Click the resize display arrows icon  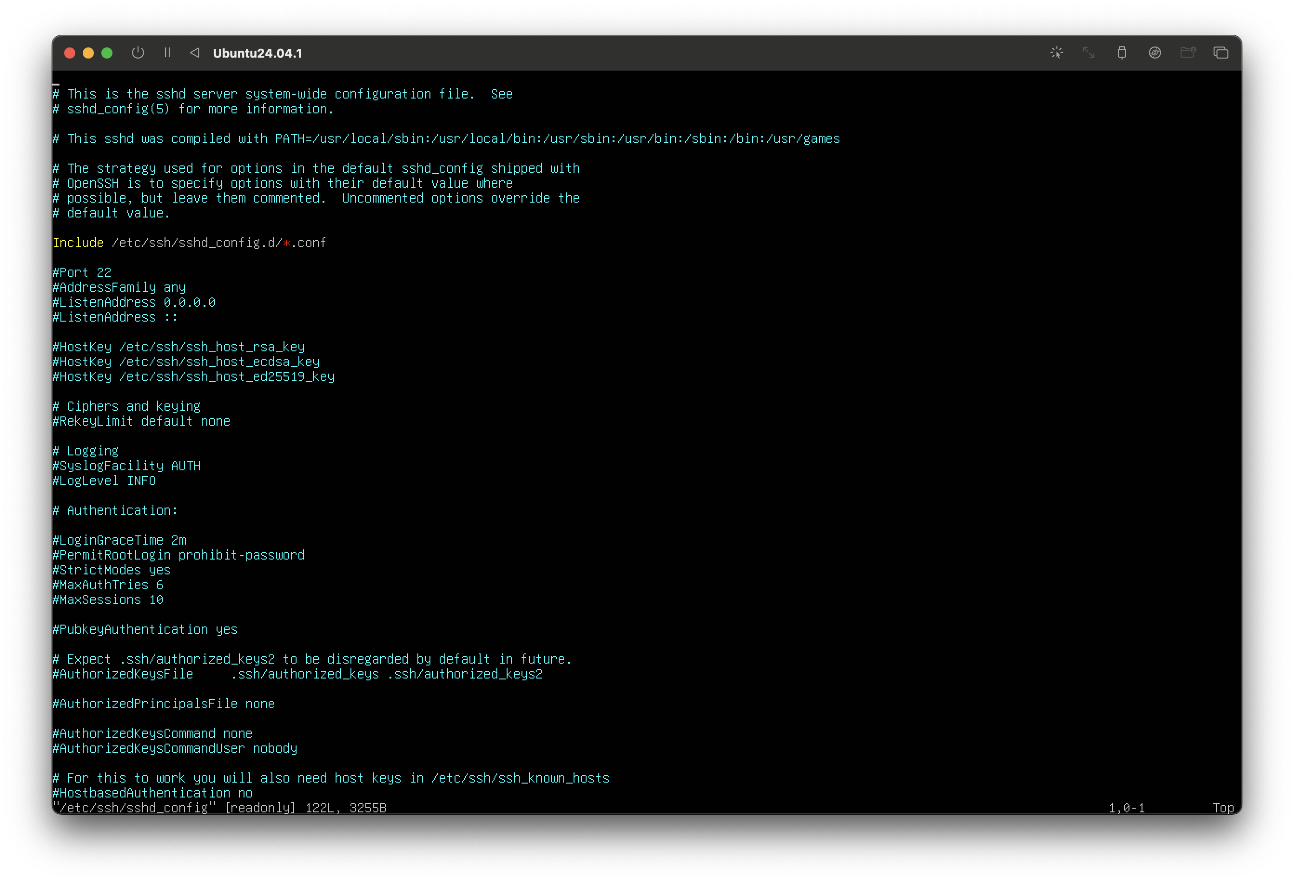pyautogui.click(x=1089, y=53)
